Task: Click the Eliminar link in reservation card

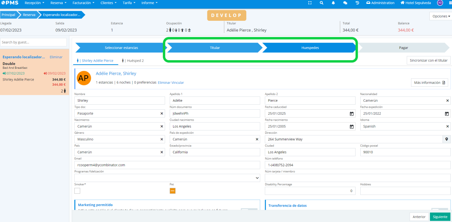Action: coord(56,57)
